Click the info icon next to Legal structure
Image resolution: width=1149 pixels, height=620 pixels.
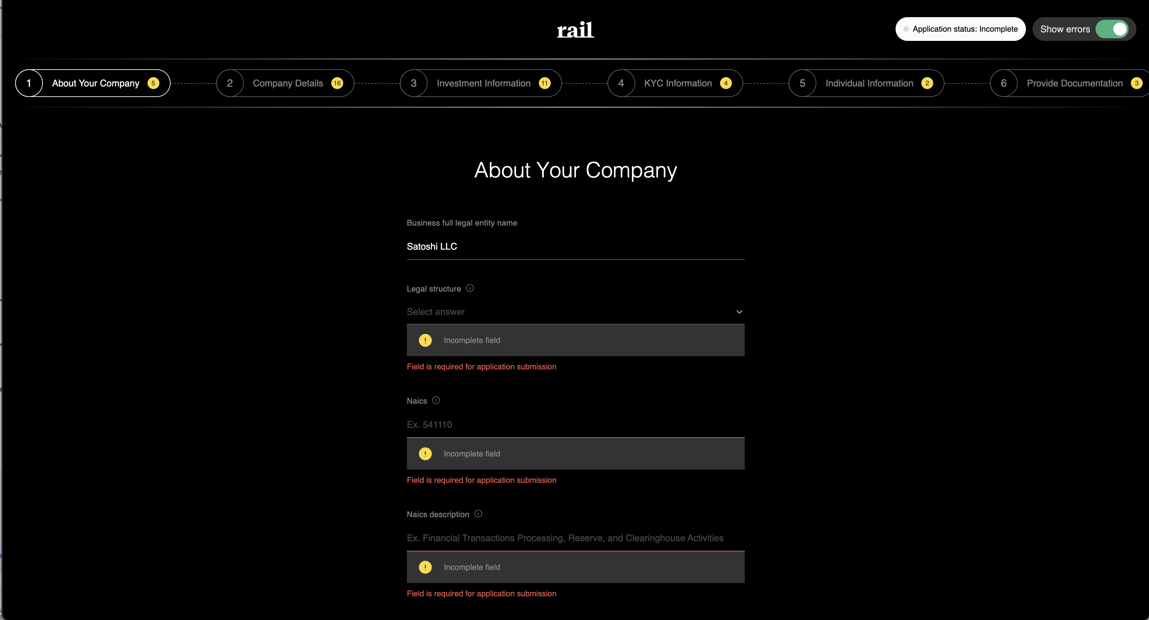coord(470,288)
